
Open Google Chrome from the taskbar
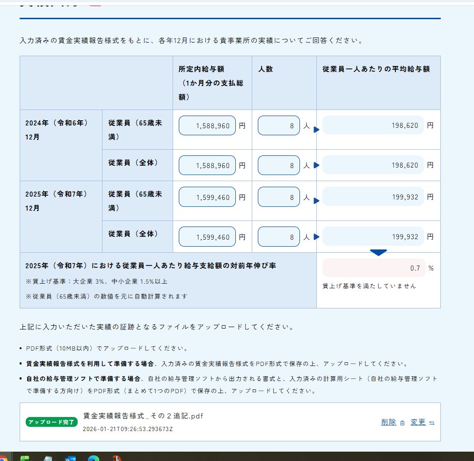click(x=2, y=458)
